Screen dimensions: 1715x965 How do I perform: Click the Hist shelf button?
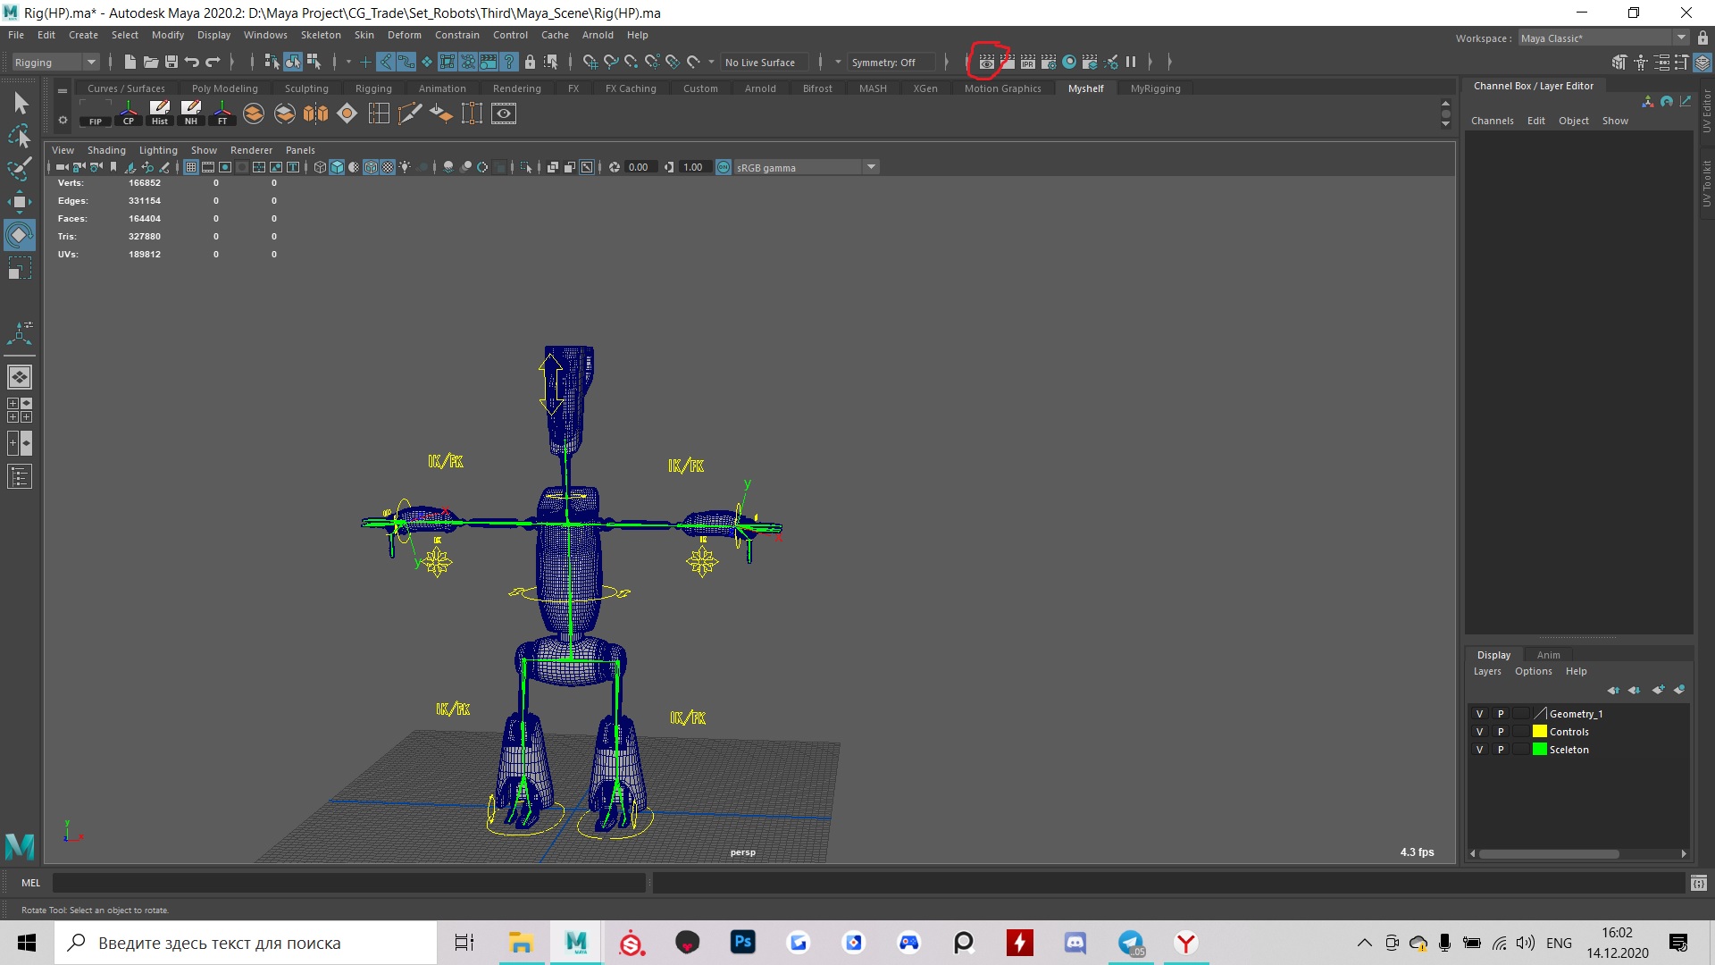pos(160,113)
